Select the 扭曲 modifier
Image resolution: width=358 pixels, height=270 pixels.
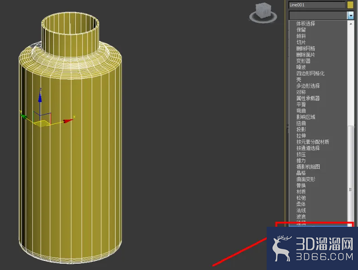(x=301, y=123)
